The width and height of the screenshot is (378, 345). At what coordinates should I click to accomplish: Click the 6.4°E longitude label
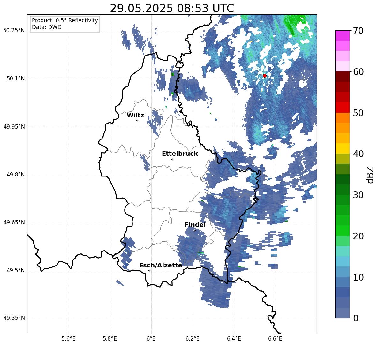(x=234, y=339)
